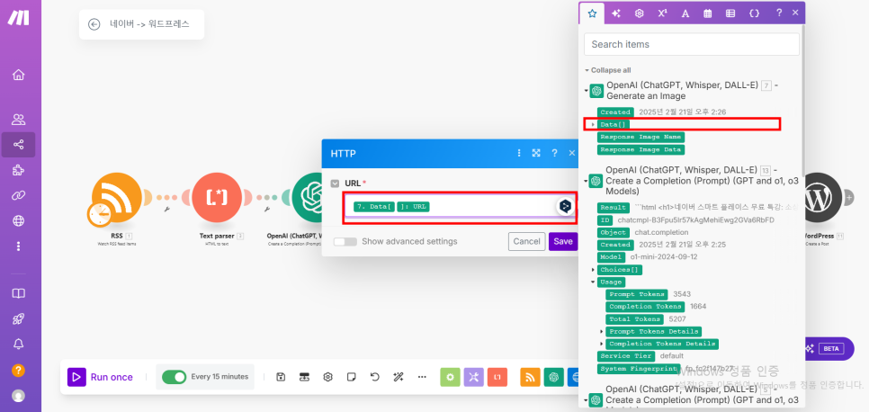Select the WordPress module on the canvas
The height and width of the screenshot is (412, 869).
tap(822, 197)
